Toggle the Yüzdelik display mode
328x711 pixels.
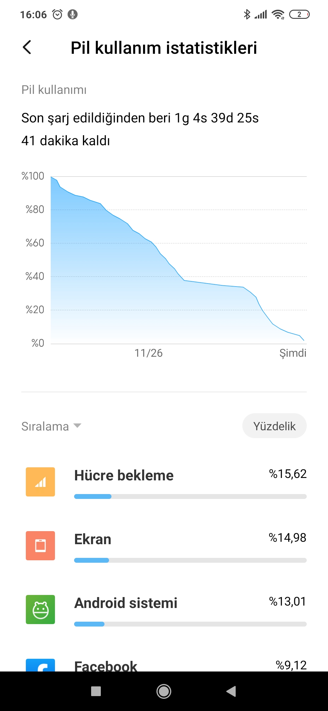tap(275, 426)
